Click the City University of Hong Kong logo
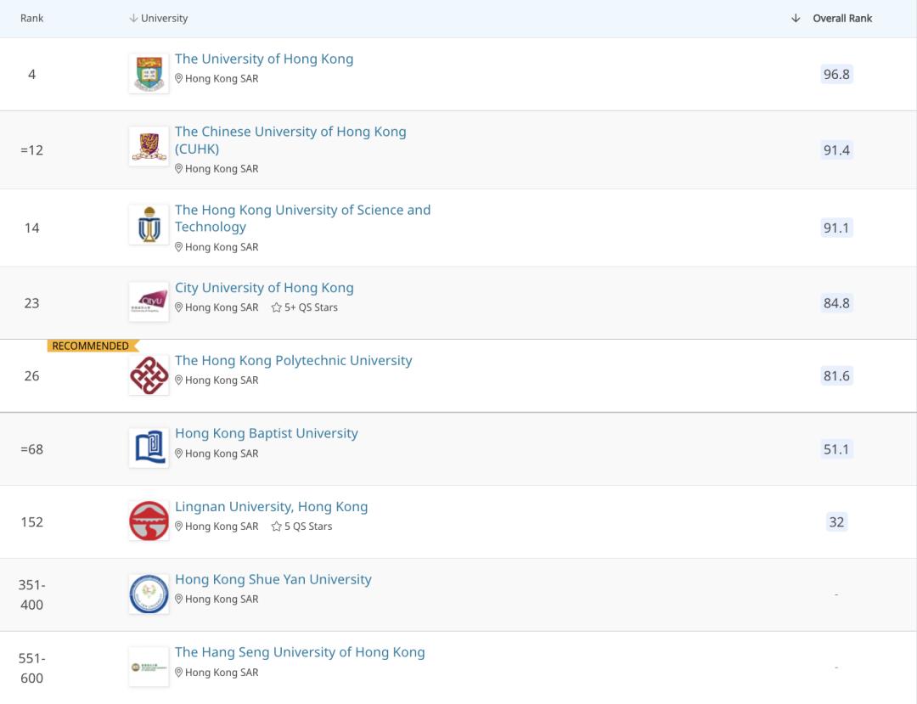This screenshot has height=704, width=917. pyautogui.click(x=149, y=301)
